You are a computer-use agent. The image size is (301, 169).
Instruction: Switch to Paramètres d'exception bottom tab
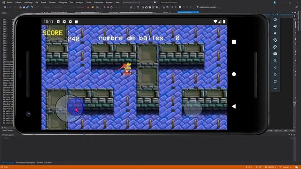(x=26, y=163)
